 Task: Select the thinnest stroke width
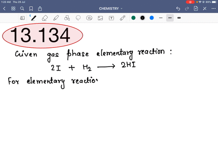[161, 18]
